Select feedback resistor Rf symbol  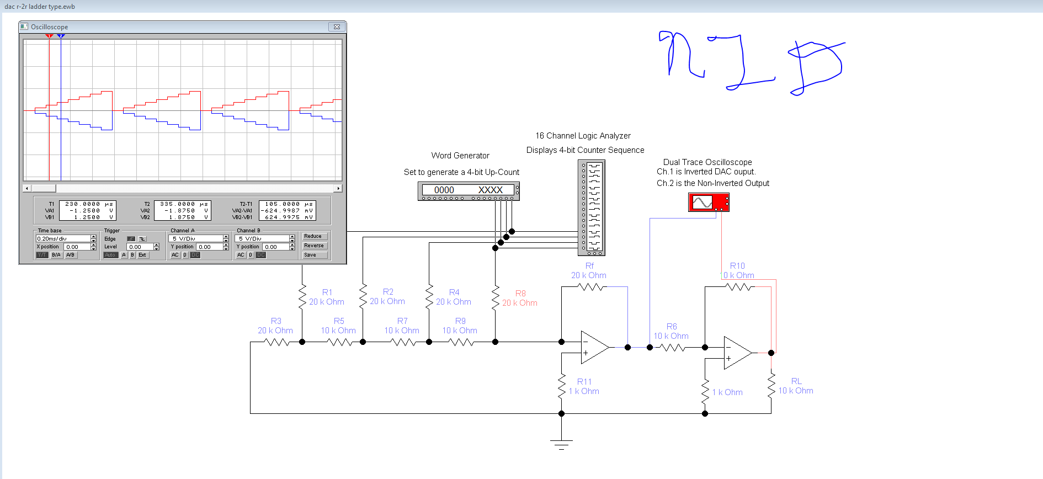click(591, 287)
